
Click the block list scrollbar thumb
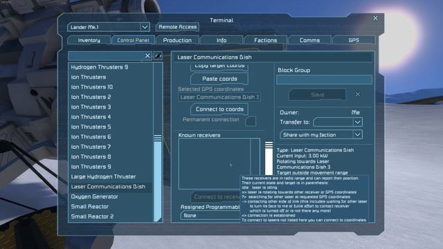click(158, 178)
